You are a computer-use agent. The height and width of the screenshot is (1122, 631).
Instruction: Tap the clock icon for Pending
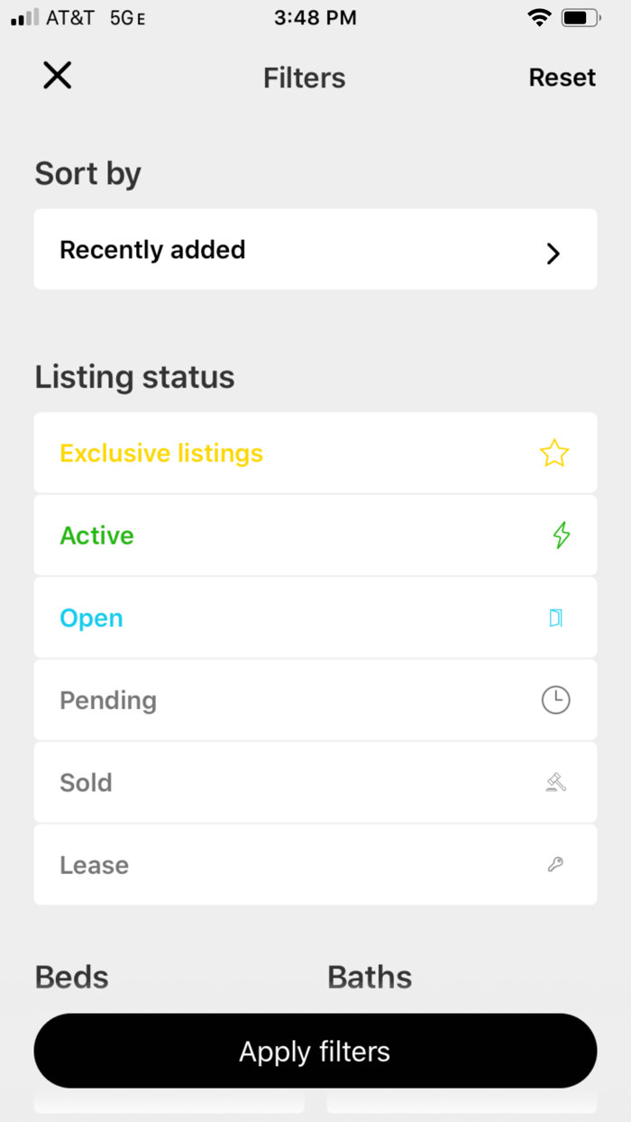click(x=555, y=700)
